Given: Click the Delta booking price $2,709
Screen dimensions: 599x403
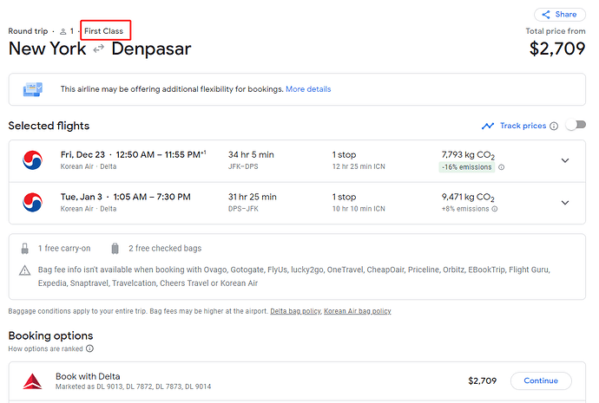Looking at the screenshot, I should click(x=482, y=380).
